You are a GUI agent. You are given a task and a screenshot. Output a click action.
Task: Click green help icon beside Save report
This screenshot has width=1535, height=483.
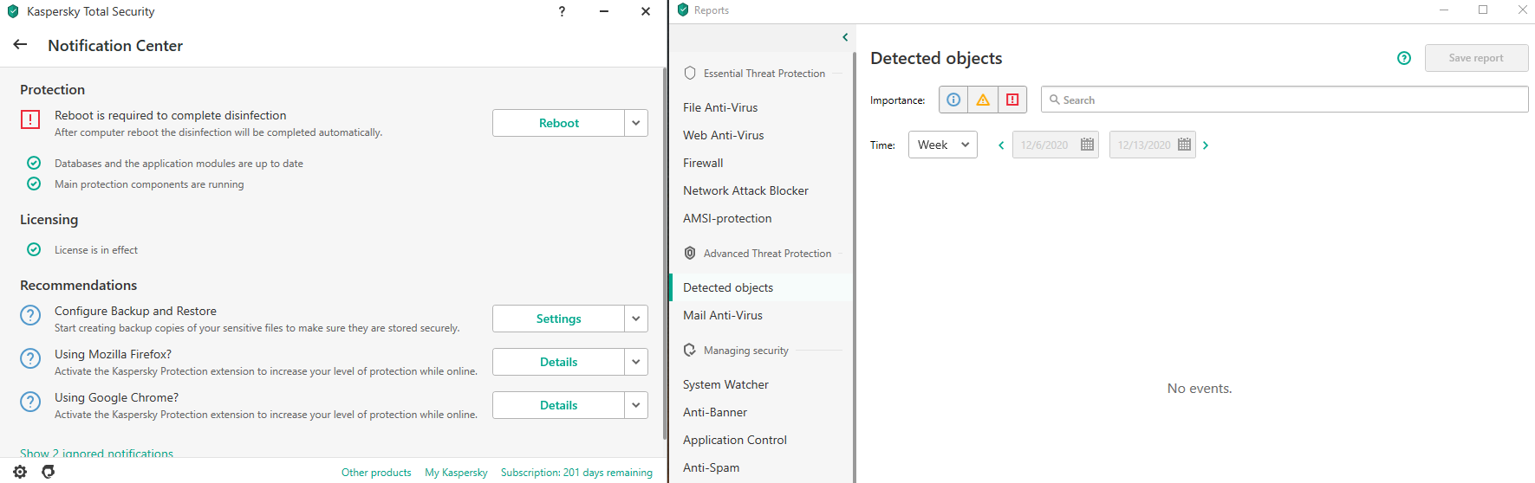pyautogui.click(x=1404, y=58)
